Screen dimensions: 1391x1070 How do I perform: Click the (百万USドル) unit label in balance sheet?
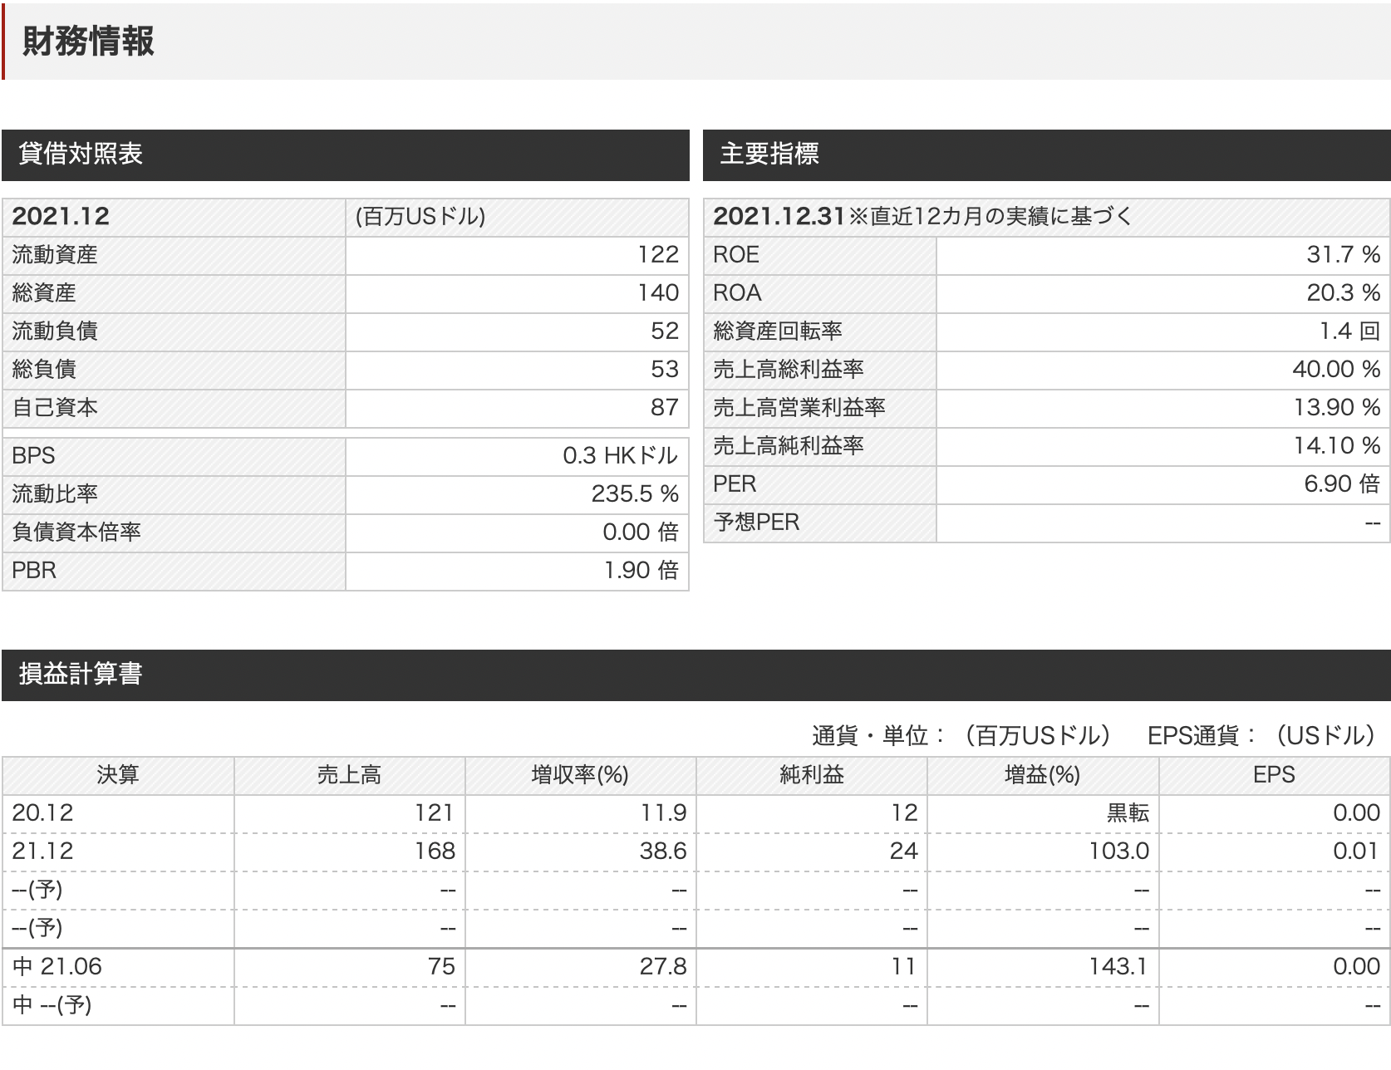420,217
